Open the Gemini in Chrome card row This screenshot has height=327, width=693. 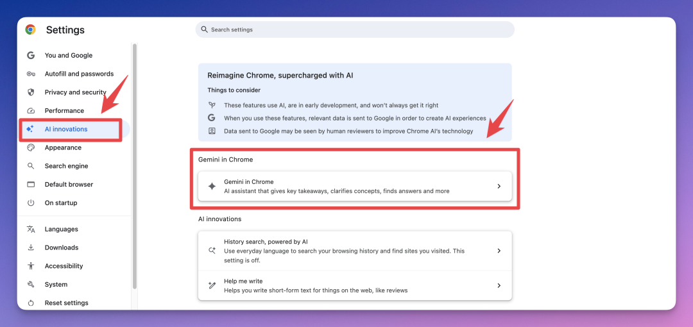point(355,187)
